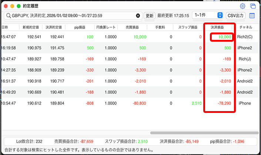Open settings via the gear icon
The width and height of the screenshot is (261, 155).
243,6
